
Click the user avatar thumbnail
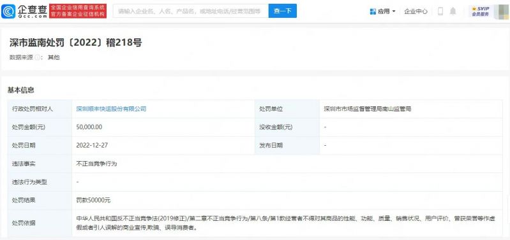point(501,11)
